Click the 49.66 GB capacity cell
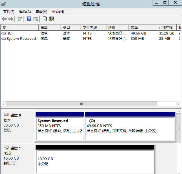The image size is (182, 174). (138, 33)
